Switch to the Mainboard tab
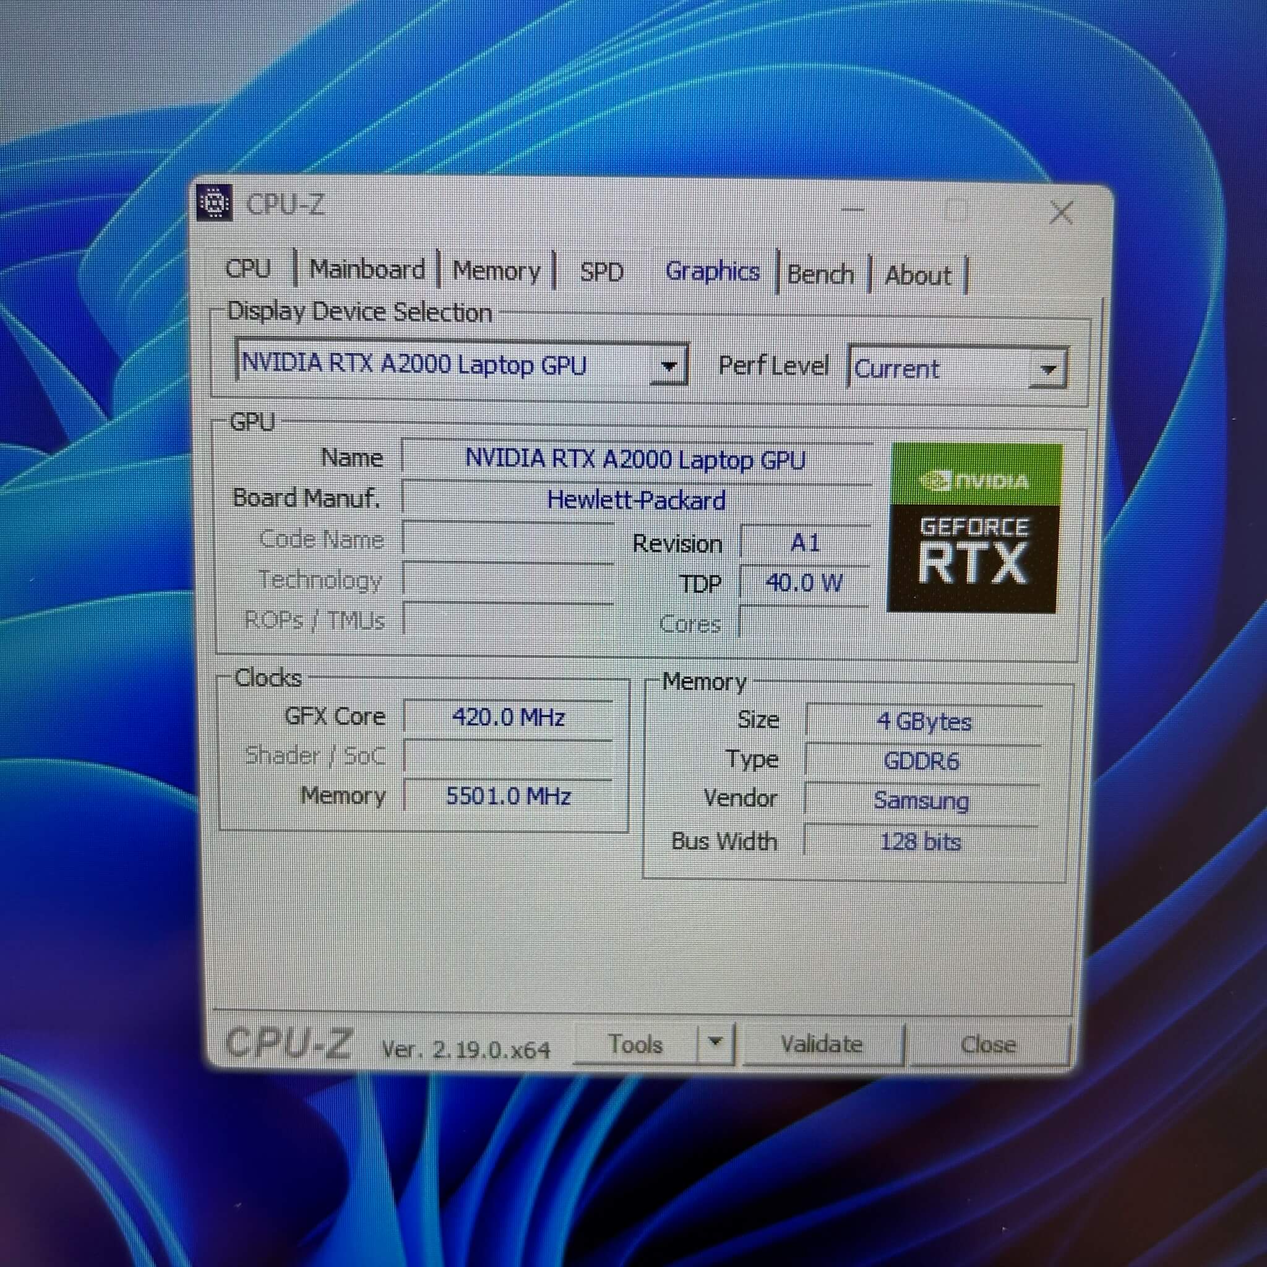1267x1267 pixels. click(367, 270)
